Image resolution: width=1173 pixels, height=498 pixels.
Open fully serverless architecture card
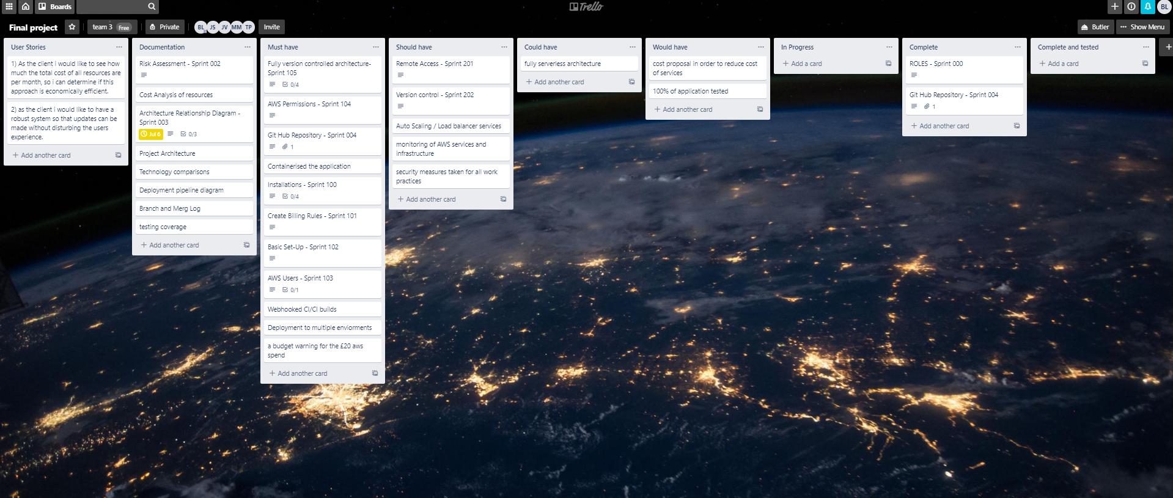tap(579, 64)
